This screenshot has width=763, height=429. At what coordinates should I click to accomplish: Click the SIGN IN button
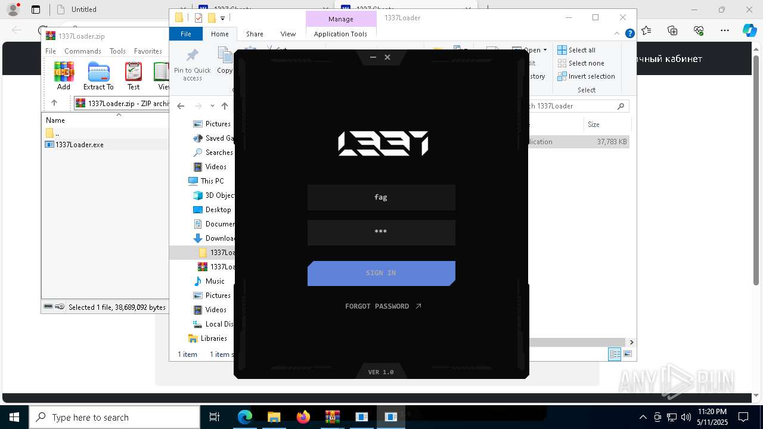tap(381, 273)
